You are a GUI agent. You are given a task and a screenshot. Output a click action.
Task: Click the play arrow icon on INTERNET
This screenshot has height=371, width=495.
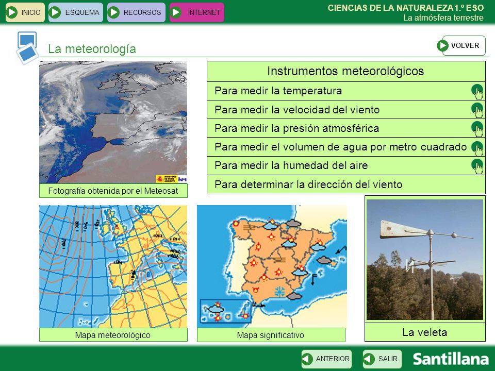coord(176,12)
